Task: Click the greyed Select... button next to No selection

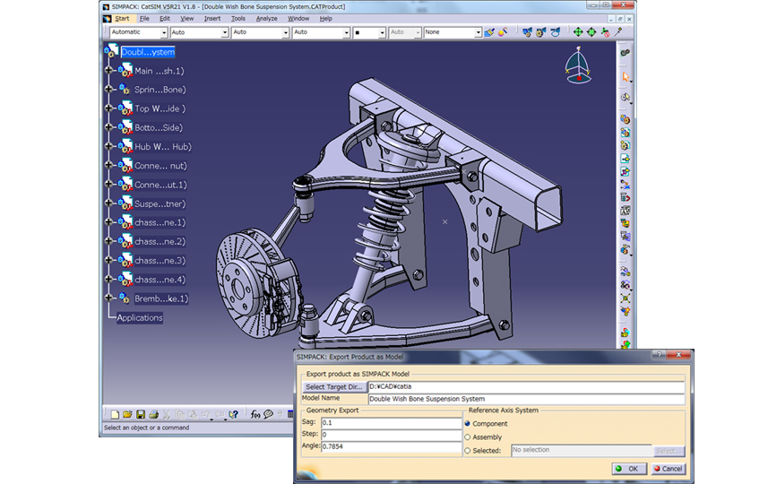Action: [669, 451]
